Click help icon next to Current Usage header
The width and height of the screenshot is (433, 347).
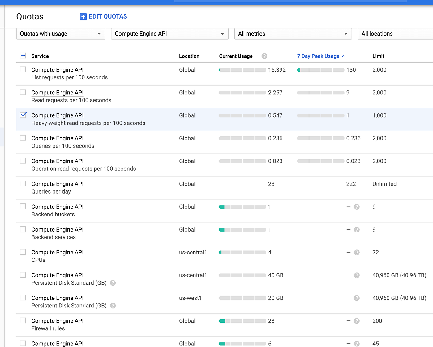tap(264, 56)
